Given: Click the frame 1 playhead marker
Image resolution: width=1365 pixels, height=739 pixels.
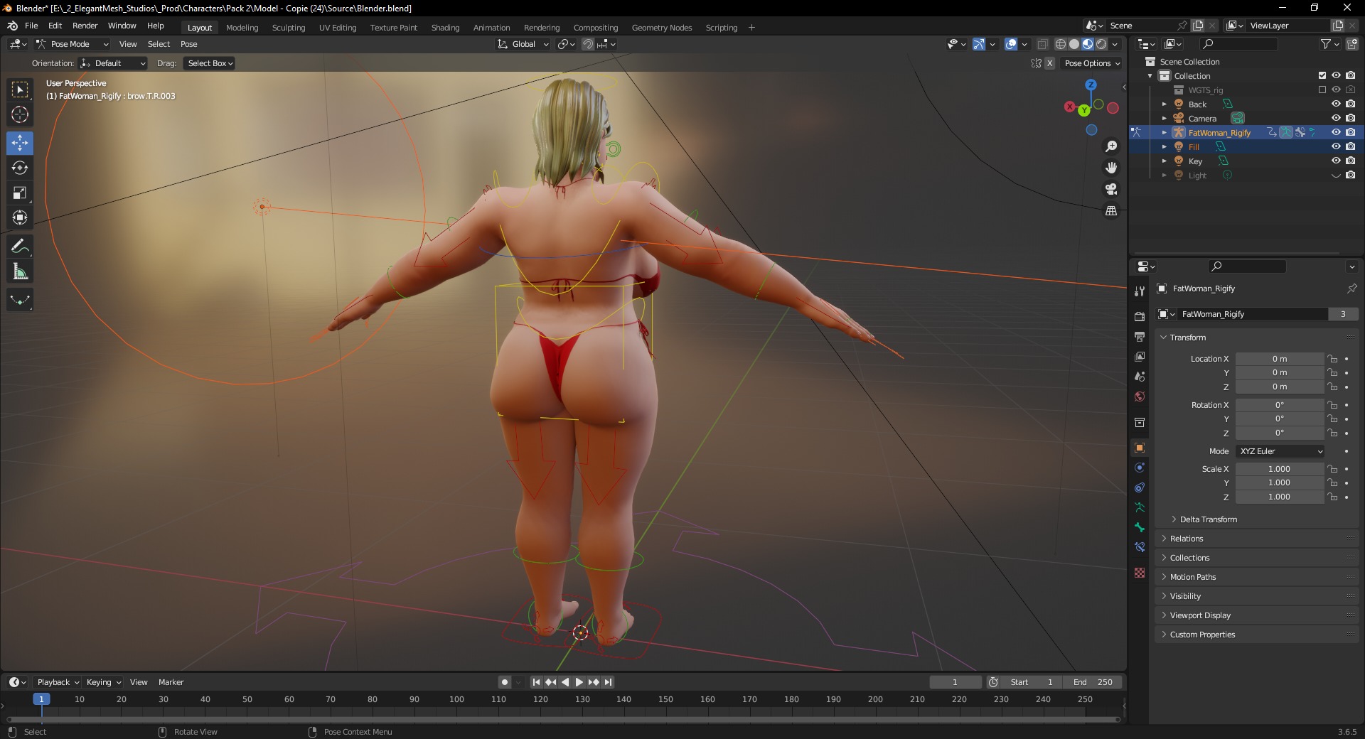Looking at the screenshot, I should pyautogui.click(x=41, y=699).
